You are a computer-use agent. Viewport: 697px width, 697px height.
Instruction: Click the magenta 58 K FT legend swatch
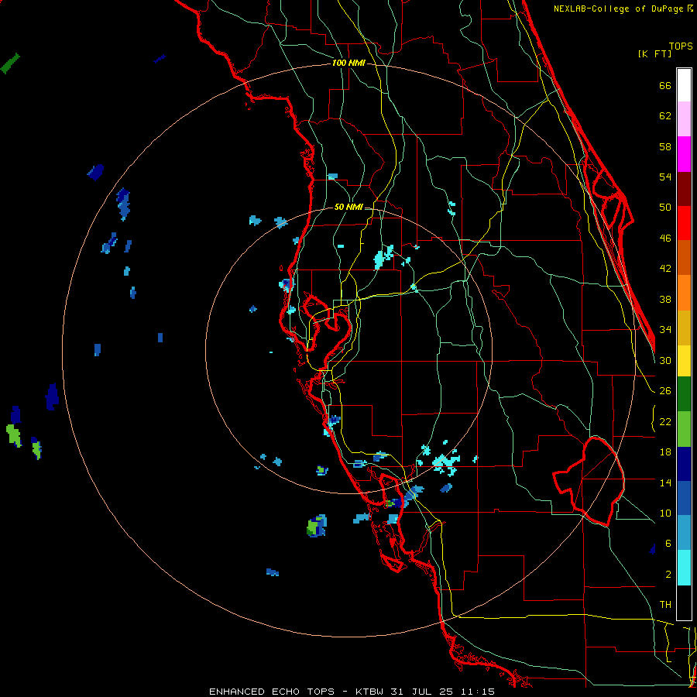(684, 154)
